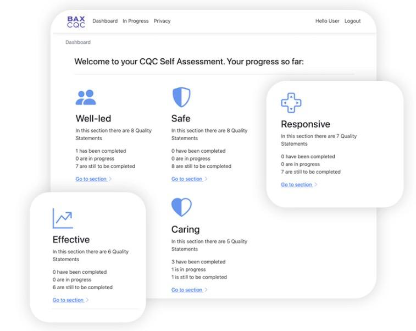Click the Caring heart icon

(x=181, y=207)
